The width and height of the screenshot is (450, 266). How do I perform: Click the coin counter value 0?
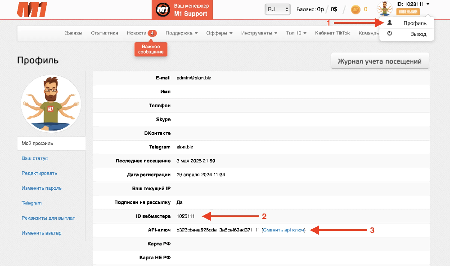tap(365, 9)
